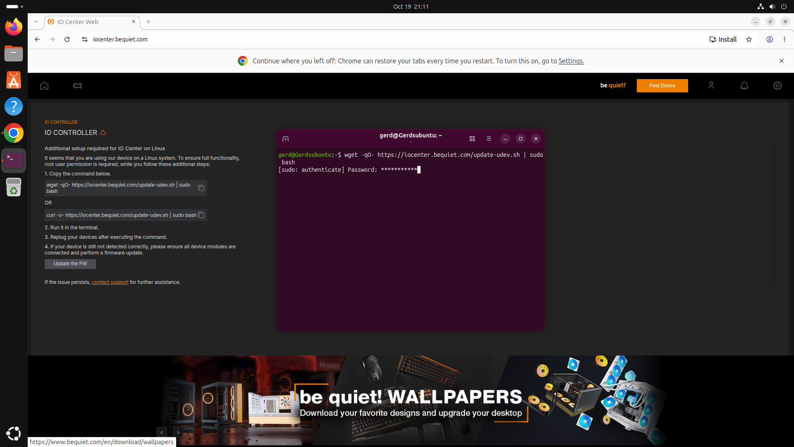Bookmark this page with the star icon
794x447 pixels.
click(749, 39)
